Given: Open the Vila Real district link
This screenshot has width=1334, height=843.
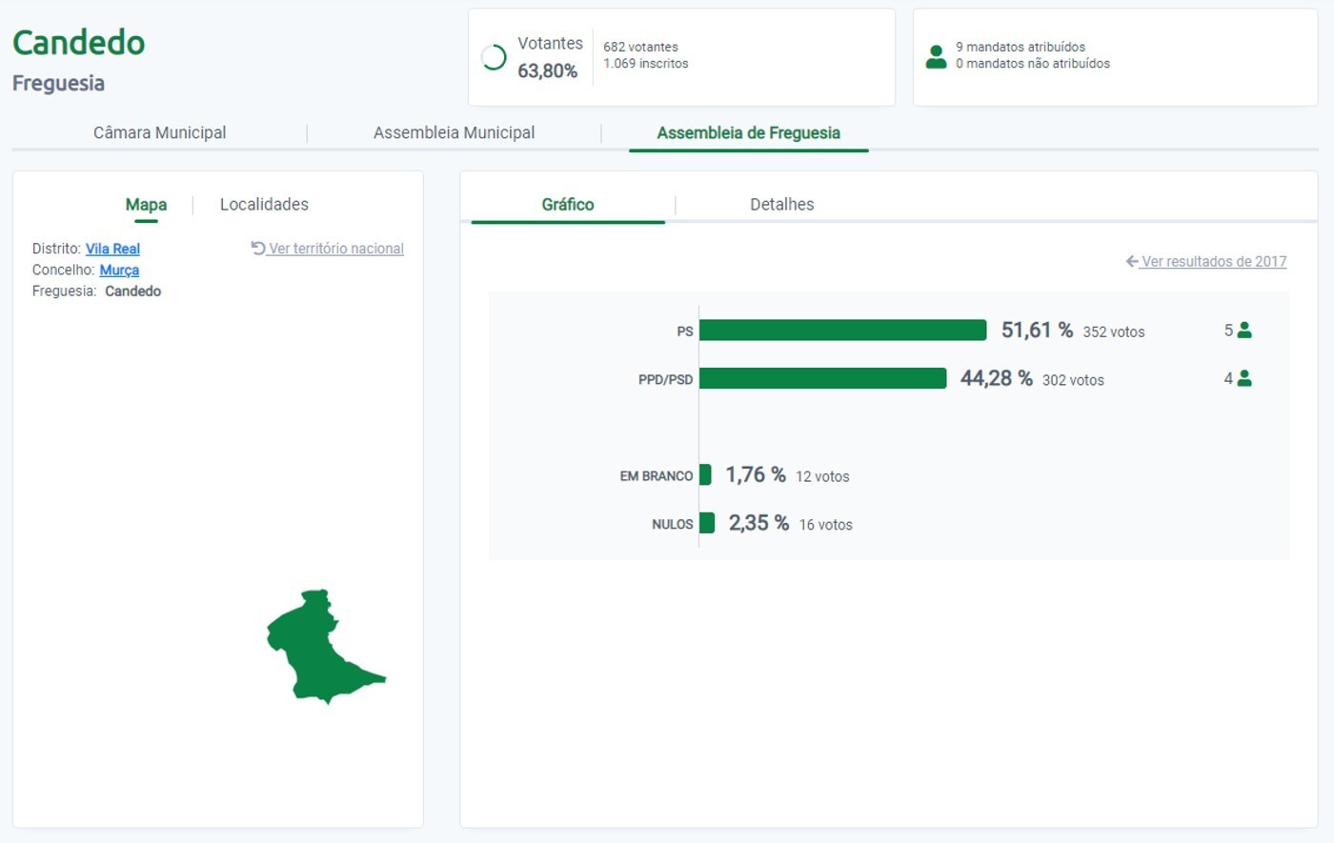Looking at the screenshot, I should coord(112,249).
